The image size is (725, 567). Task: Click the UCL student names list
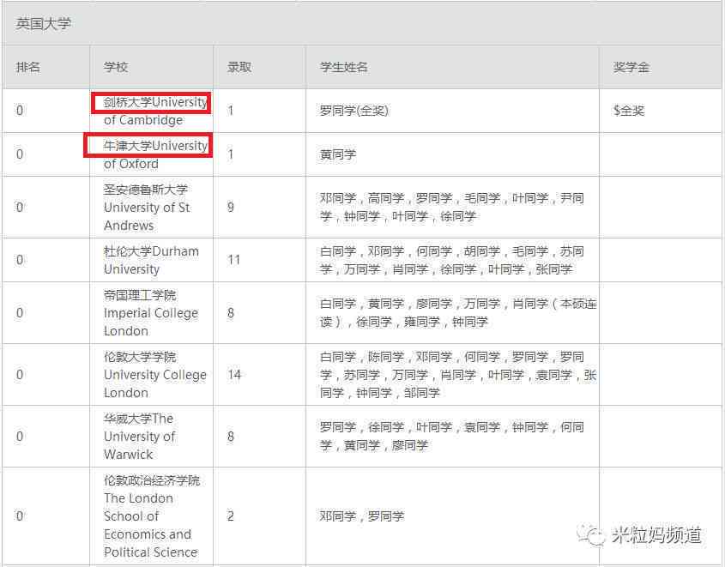tap(458, 375)
